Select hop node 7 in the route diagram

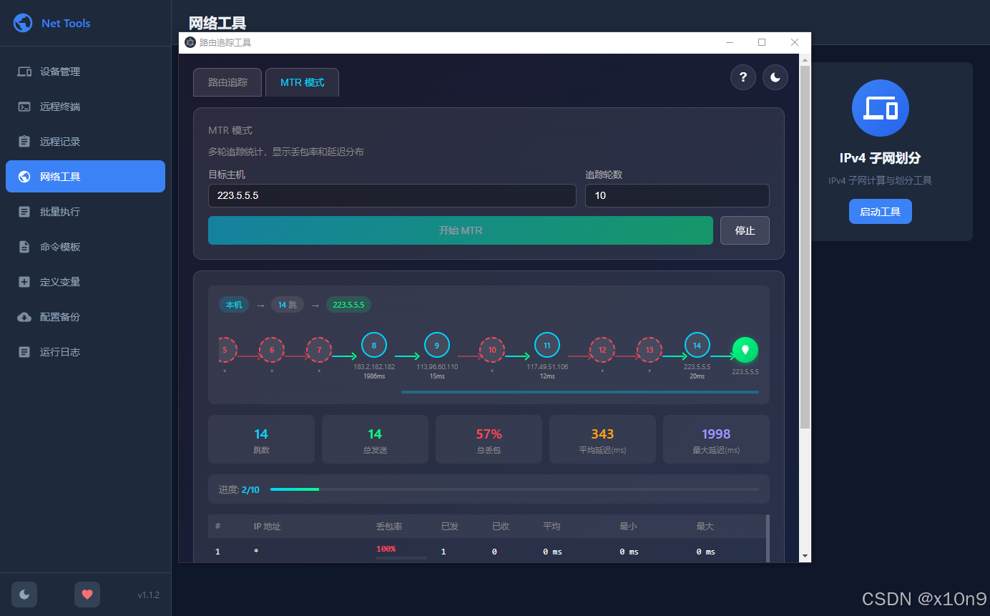click(x=319, y=350)
